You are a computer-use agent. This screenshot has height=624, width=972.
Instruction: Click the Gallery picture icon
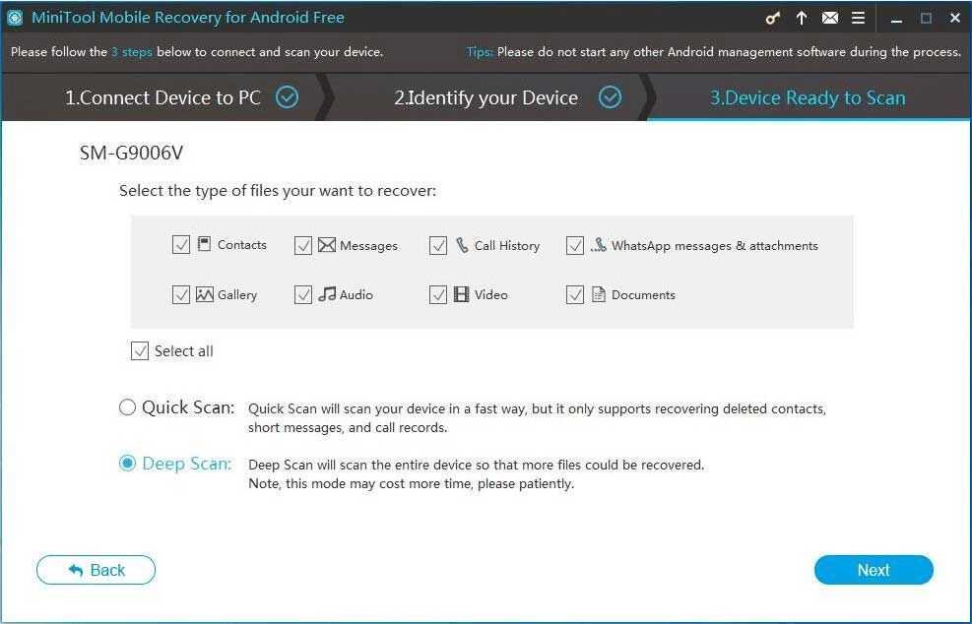(x=205, y=294)
